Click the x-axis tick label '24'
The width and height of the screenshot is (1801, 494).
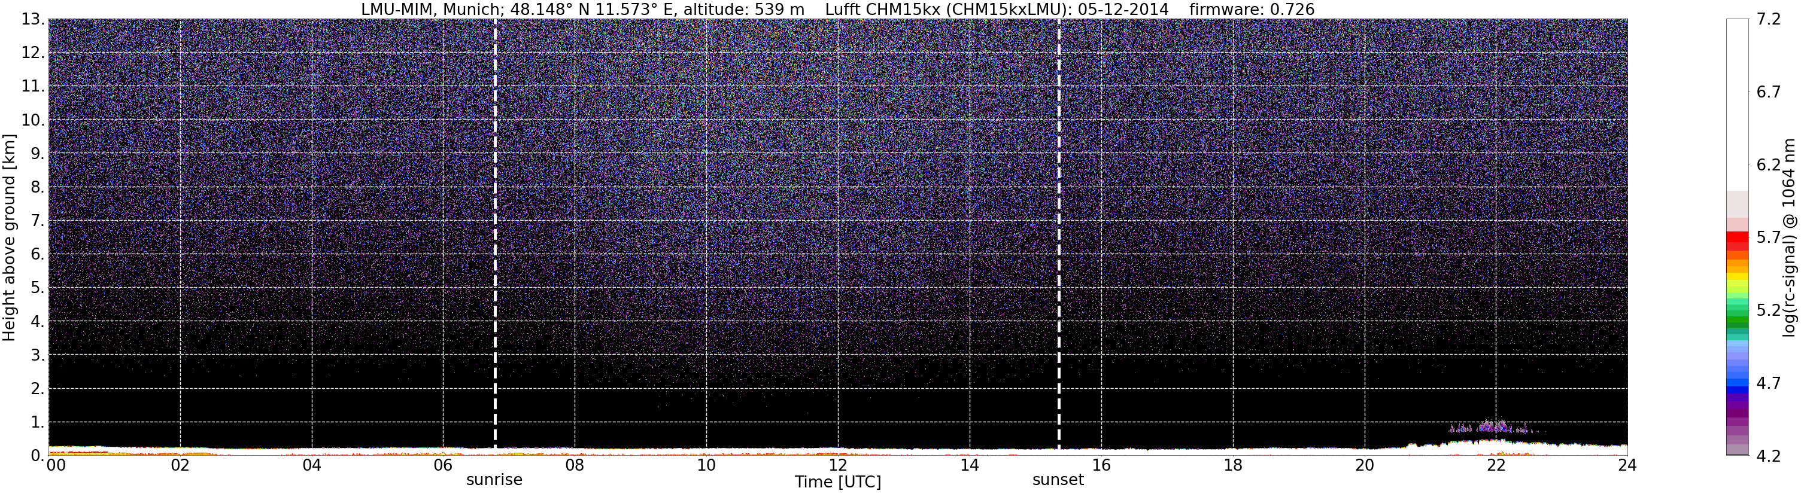click(x=1627, y=465)
